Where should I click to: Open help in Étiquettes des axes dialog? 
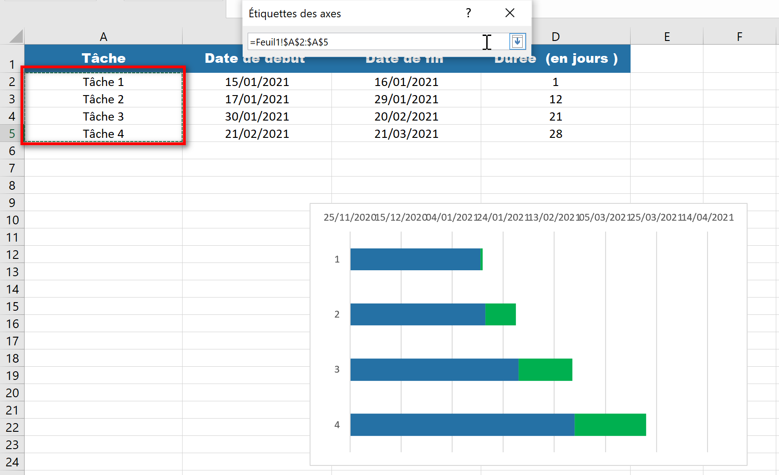(x=468, y=13)
